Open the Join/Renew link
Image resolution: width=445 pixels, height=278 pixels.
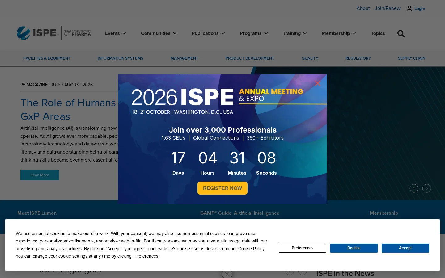tap(388, 8)
